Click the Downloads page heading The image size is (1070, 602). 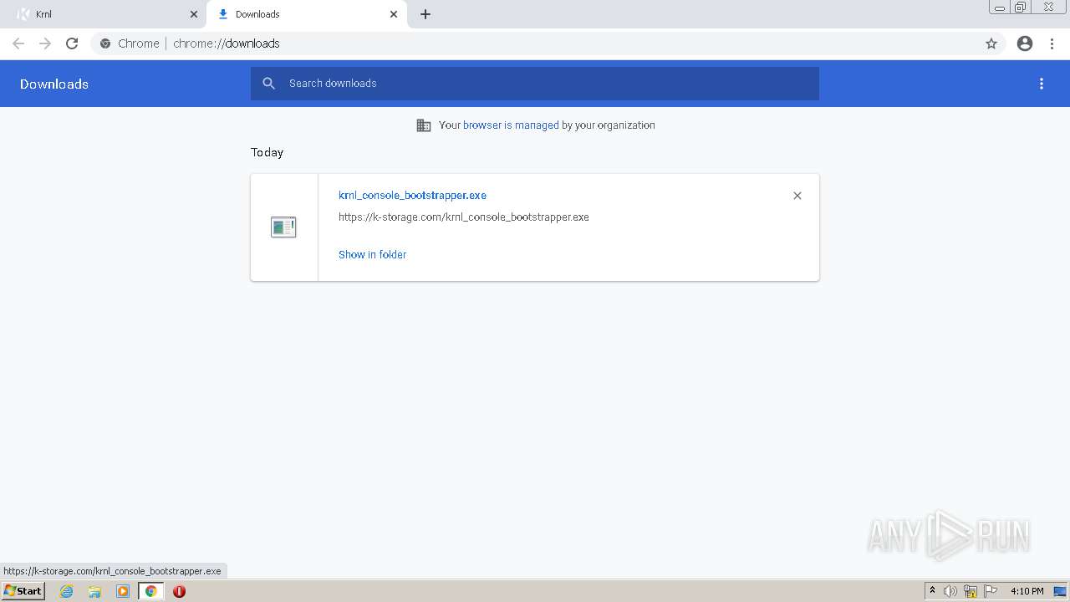tap(54, 84)
